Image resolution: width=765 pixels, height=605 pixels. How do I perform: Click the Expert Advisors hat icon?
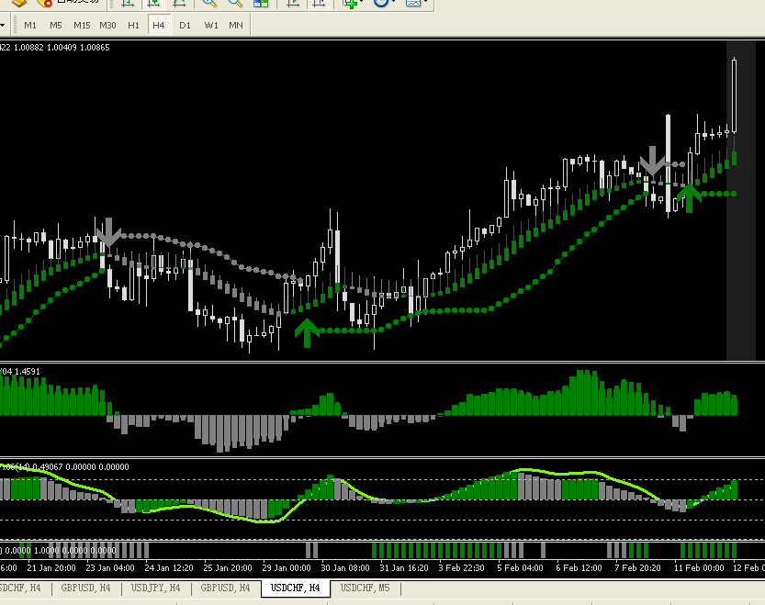(x=19, y=3)
